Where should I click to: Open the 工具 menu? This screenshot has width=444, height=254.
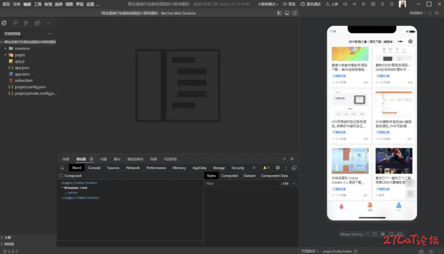tap(38, 4)
